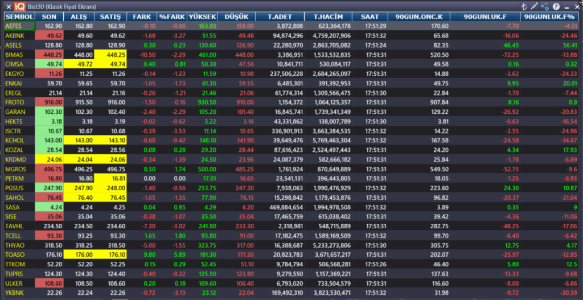Image resolution: width=583 pixels, height=300 pixels.
Task: Select the ENKAI symbol
Action: 14,83
